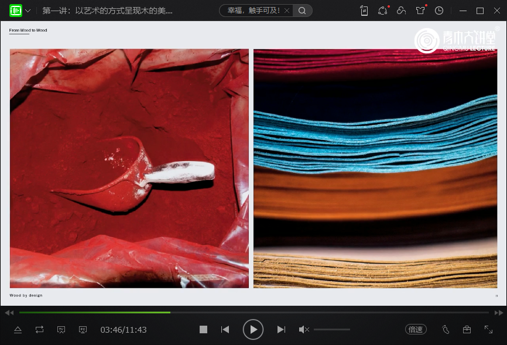Play the video with the round button
The width and height of the screenshot is (507, 345).
[x=253, y=329]
